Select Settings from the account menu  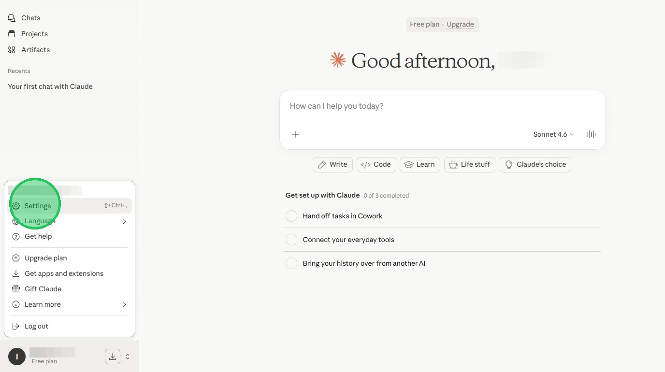click(x=38, y=206)
